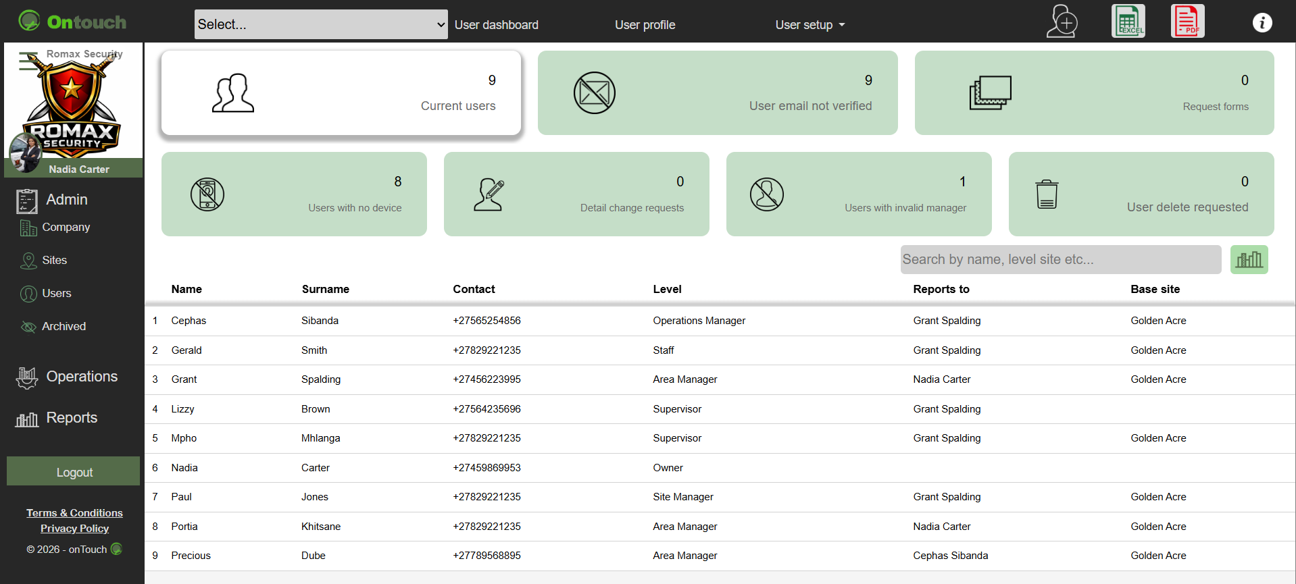Click the add user icon
The width and height of the screenshot is (1296, 584).
[x=1062, y=22]
